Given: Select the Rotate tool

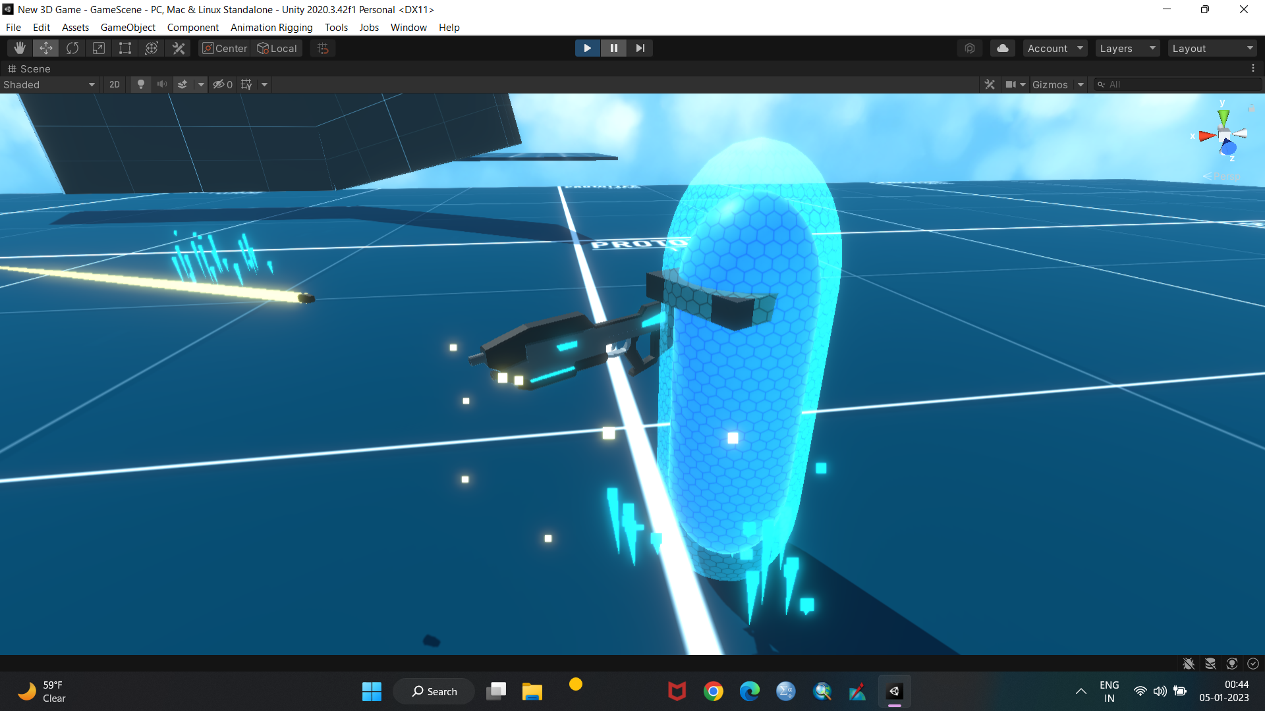Looking at the screenshot, I should click(72, 48).
